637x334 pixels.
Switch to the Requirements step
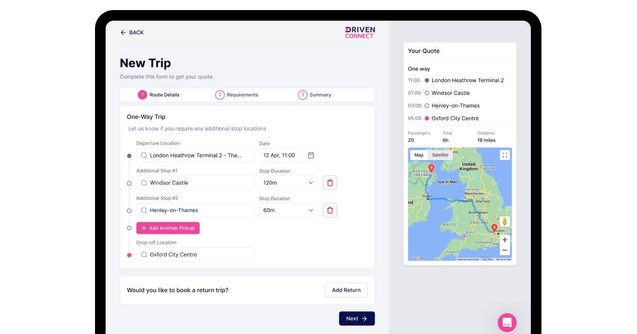[237, 95]
